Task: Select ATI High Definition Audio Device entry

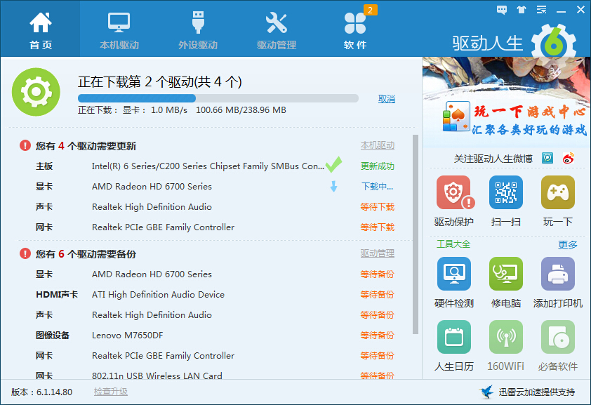Action: click(159, 295)
